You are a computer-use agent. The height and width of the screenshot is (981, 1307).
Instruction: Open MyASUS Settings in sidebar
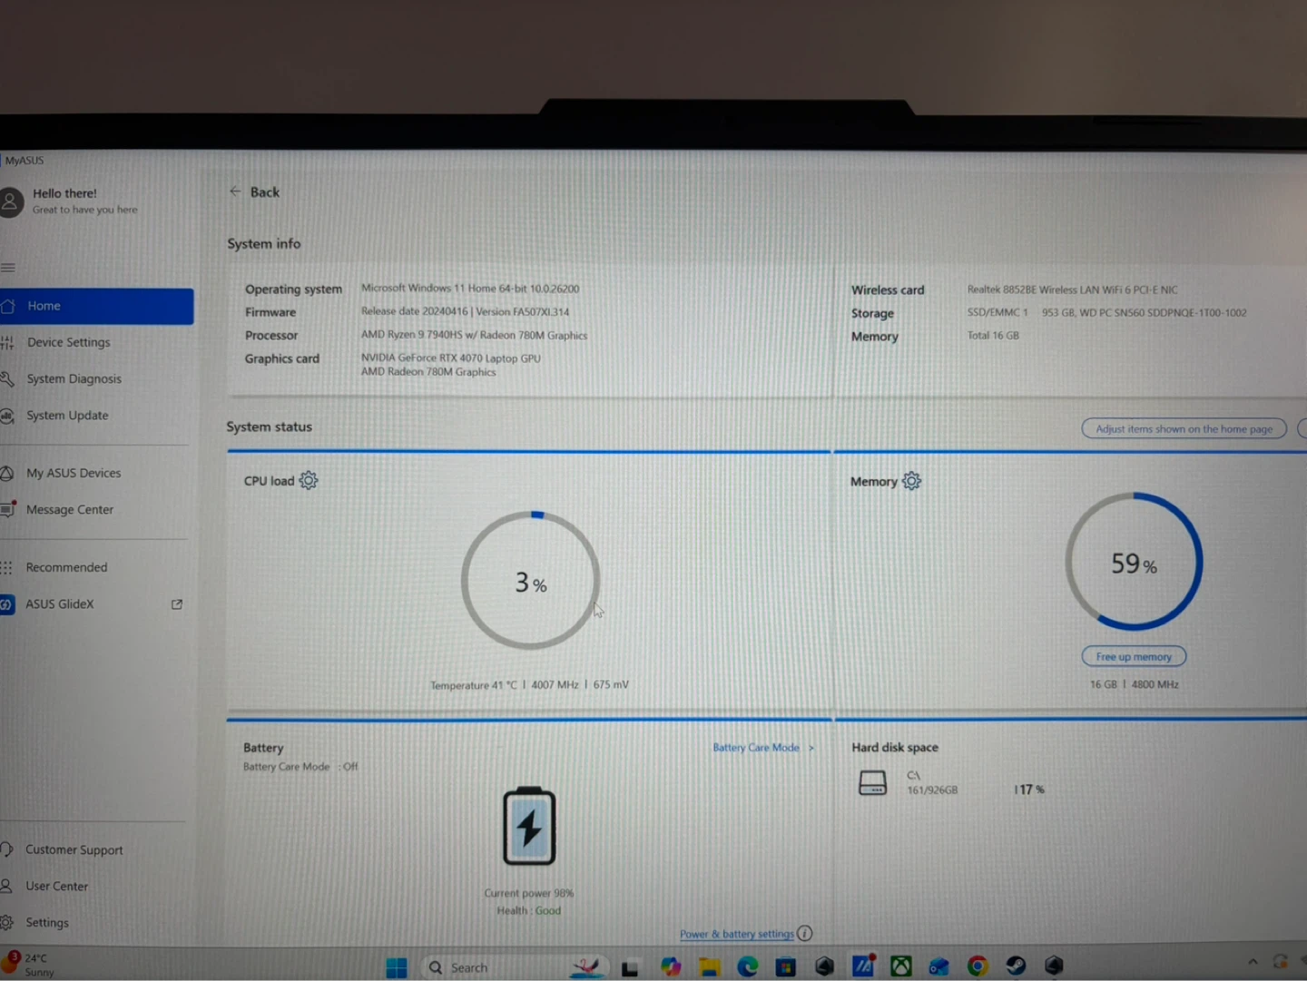click(46, 922)
